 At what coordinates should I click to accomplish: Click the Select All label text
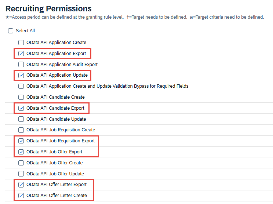[25, 31]
